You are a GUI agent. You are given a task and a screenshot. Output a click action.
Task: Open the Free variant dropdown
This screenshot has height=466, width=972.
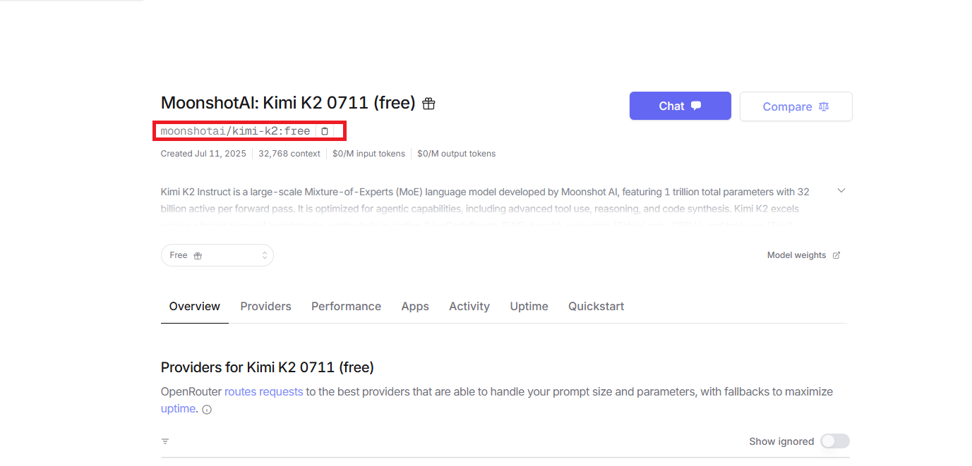[217, 255]
